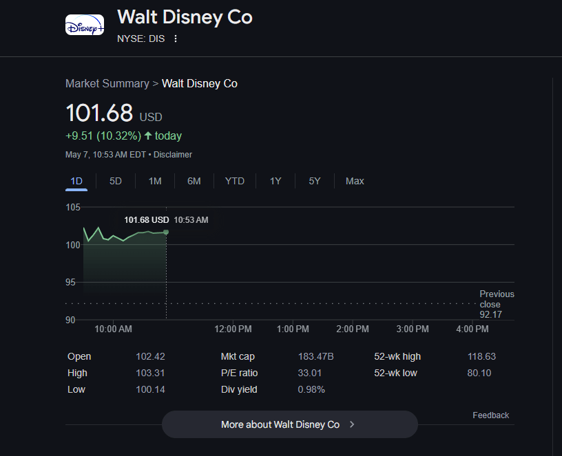Select the 6M chart range tab
Screen dimensions: 562x456
pos(194,181)
